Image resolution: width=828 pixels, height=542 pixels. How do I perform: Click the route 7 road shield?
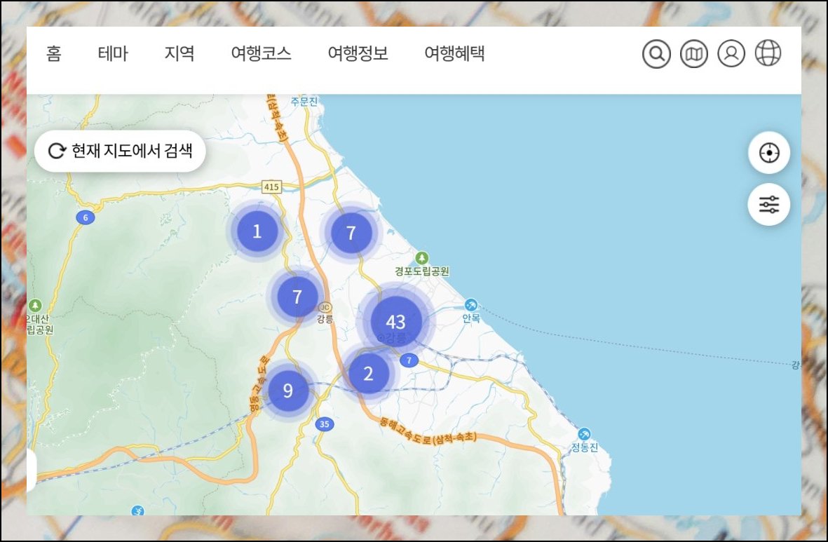tap(409, 360)
